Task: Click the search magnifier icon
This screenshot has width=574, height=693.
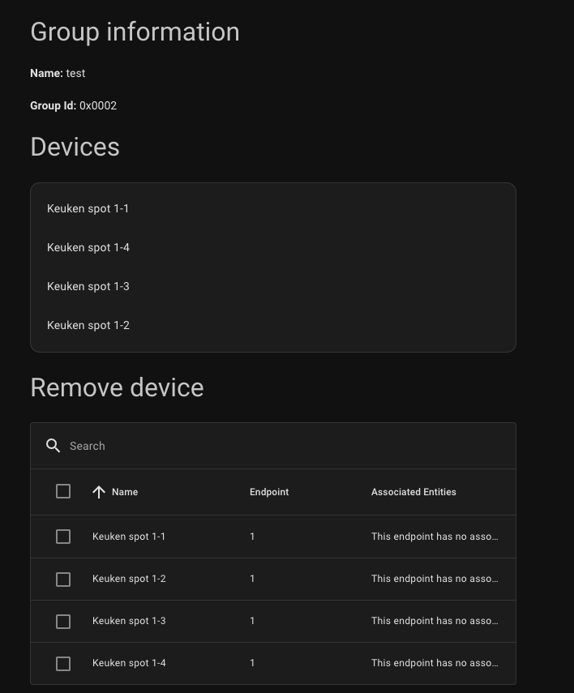Action: [54, 446]
